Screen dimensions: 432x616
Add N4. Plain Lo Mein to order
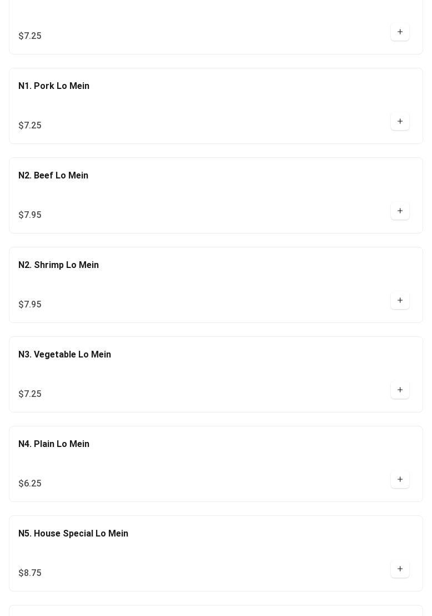(x=400, y=480)
